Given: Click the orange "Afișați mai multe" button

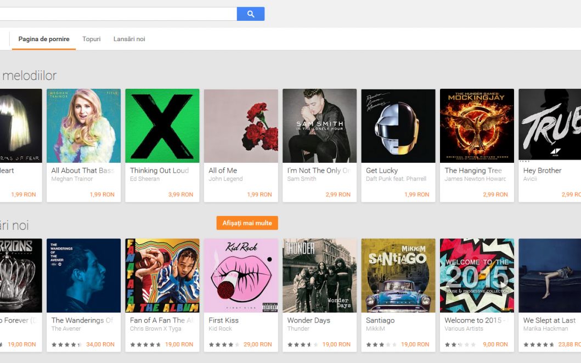Looking at the screenshot, I should [x=246, y=223].
